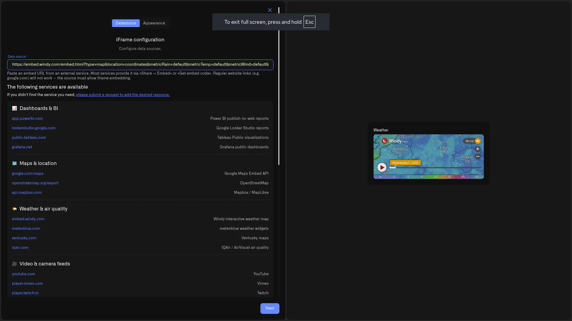Click the Windy forecast timeline slider

436,168
